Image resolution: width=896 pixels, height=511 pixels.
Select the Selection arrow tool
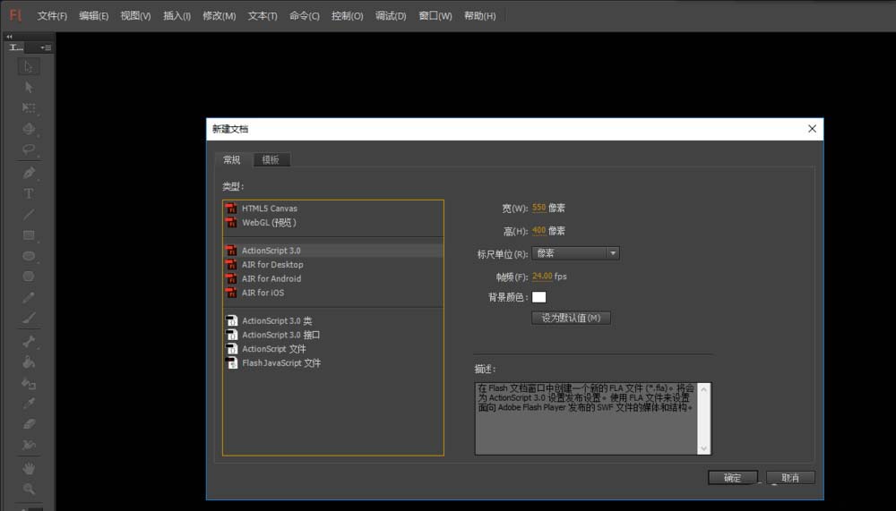[28, 67]
